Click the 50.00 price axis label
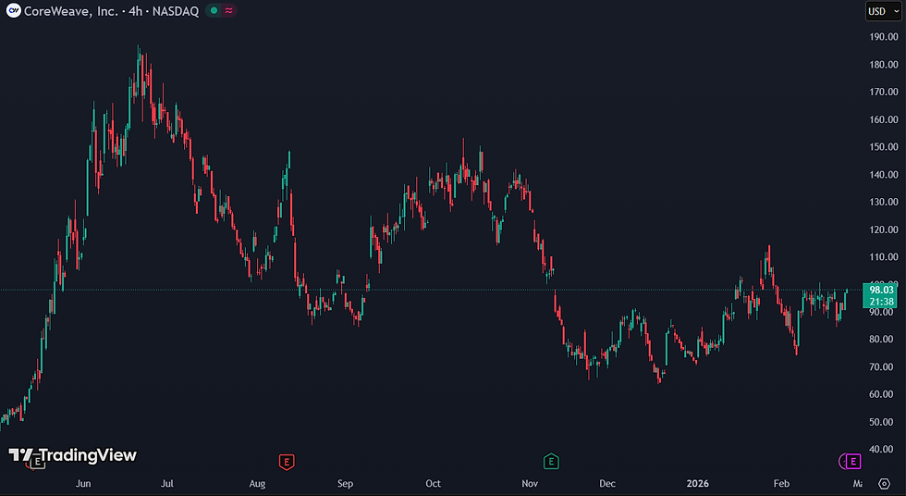This screenshot has height=496, width=906. (x=881, y=422)
